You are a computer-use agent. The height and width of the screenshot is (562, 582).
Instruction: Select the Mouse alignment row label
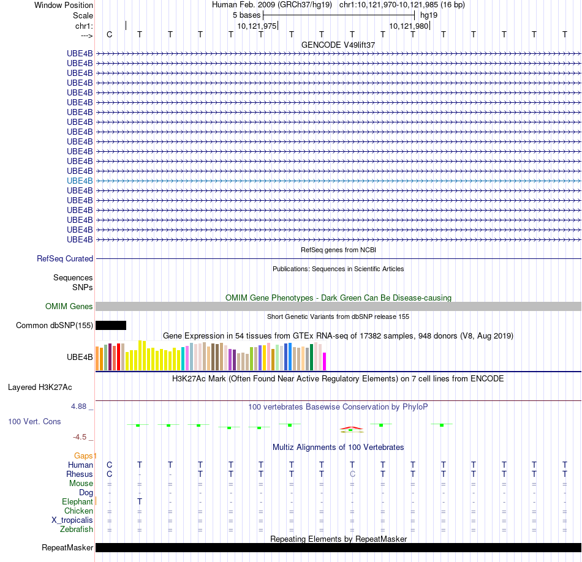(81, 484)
